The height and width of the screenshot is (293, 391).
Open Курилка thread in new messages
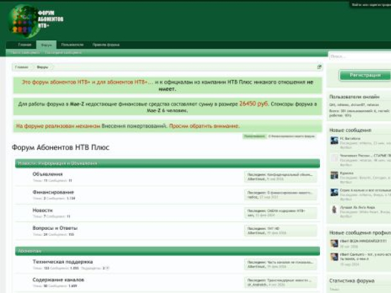click(347, 173)
